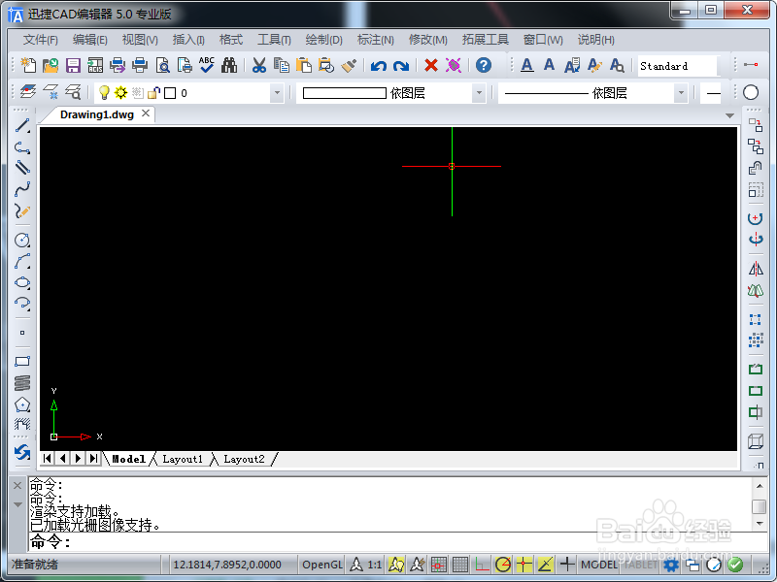
Task: Select the Rectangle tool
Action: click(x=22, y=361)
